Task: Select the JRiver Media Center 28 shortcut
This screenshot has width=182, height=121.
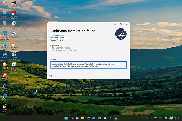Action: [x=14, y=25]
